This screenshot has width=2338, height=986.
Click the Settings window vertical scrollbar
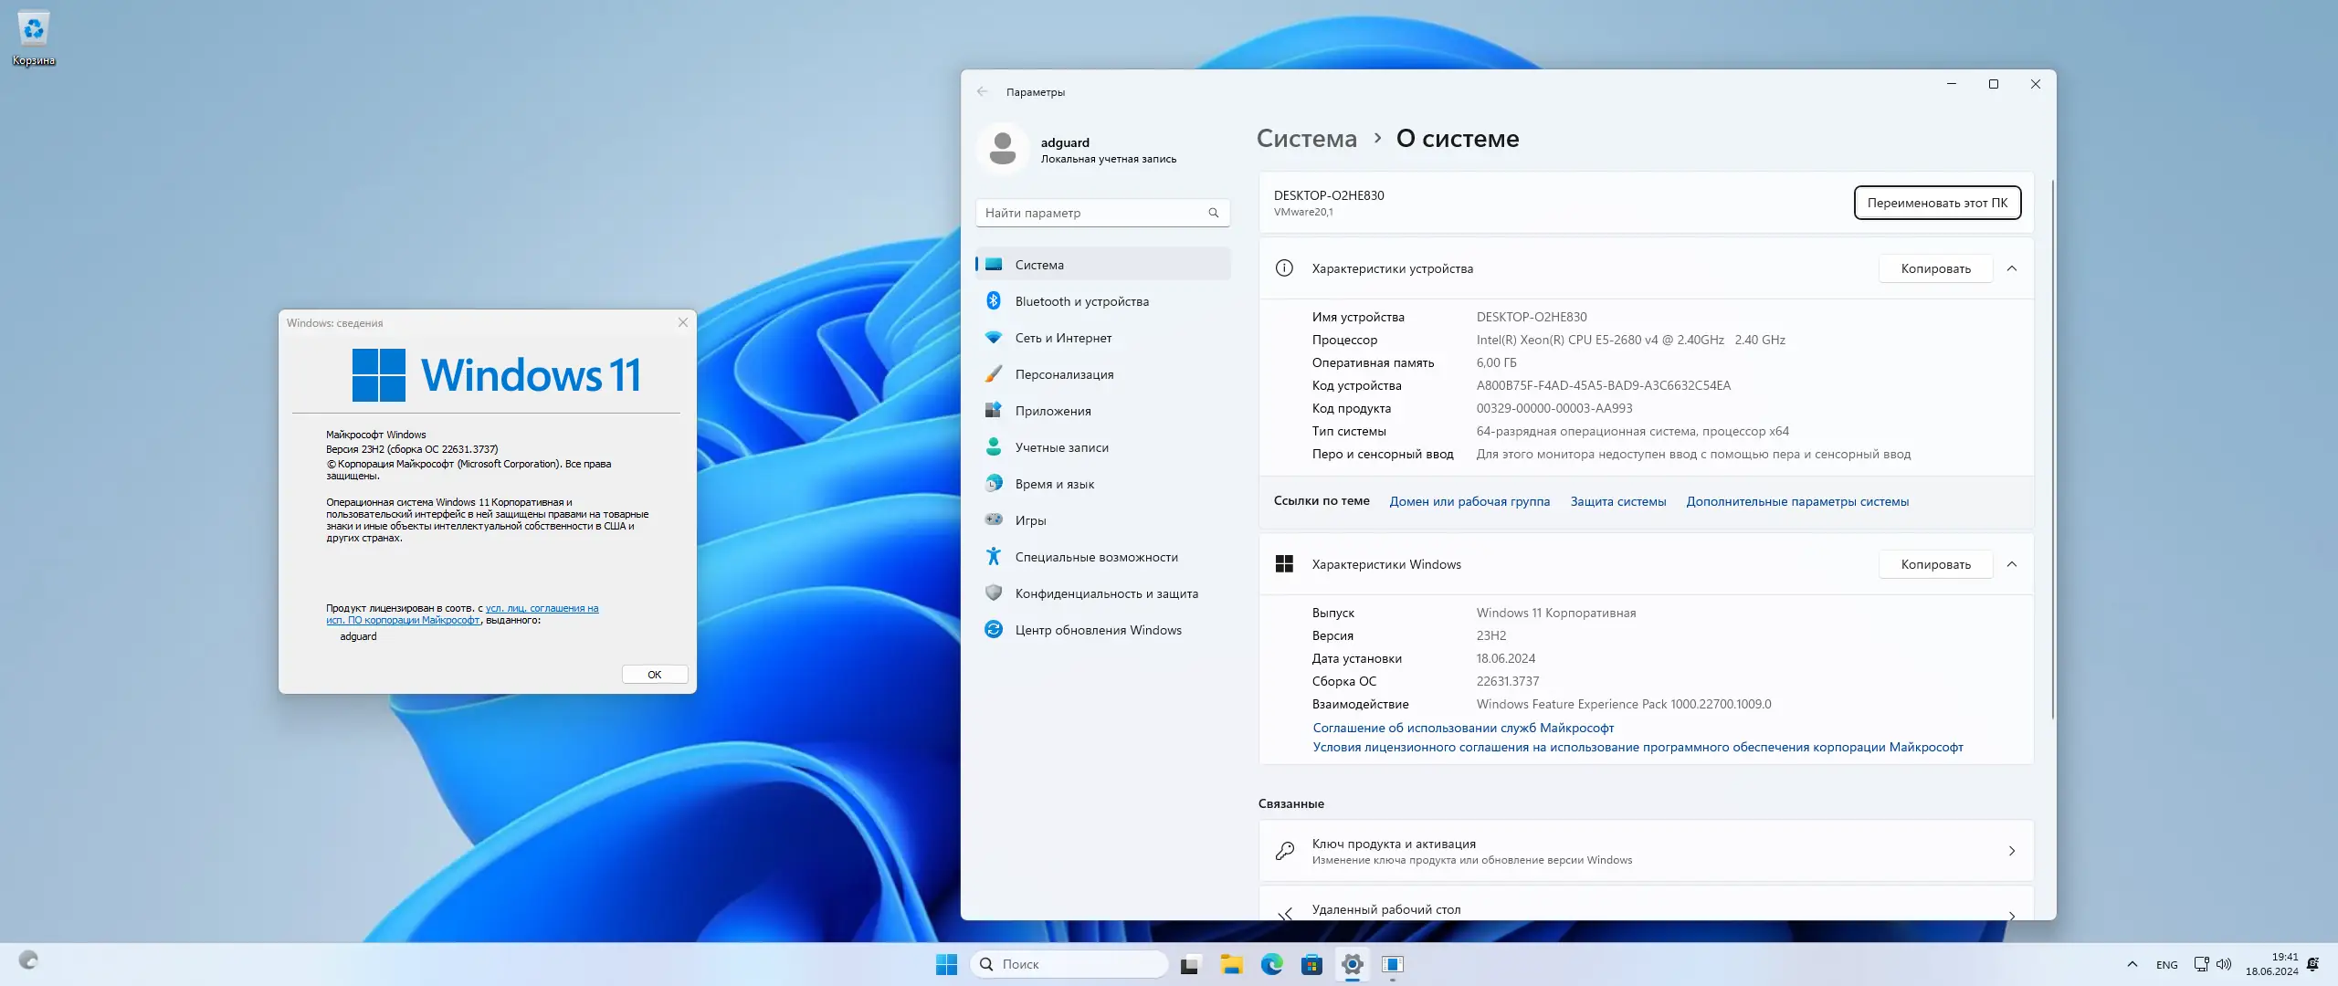point(2052,447)
